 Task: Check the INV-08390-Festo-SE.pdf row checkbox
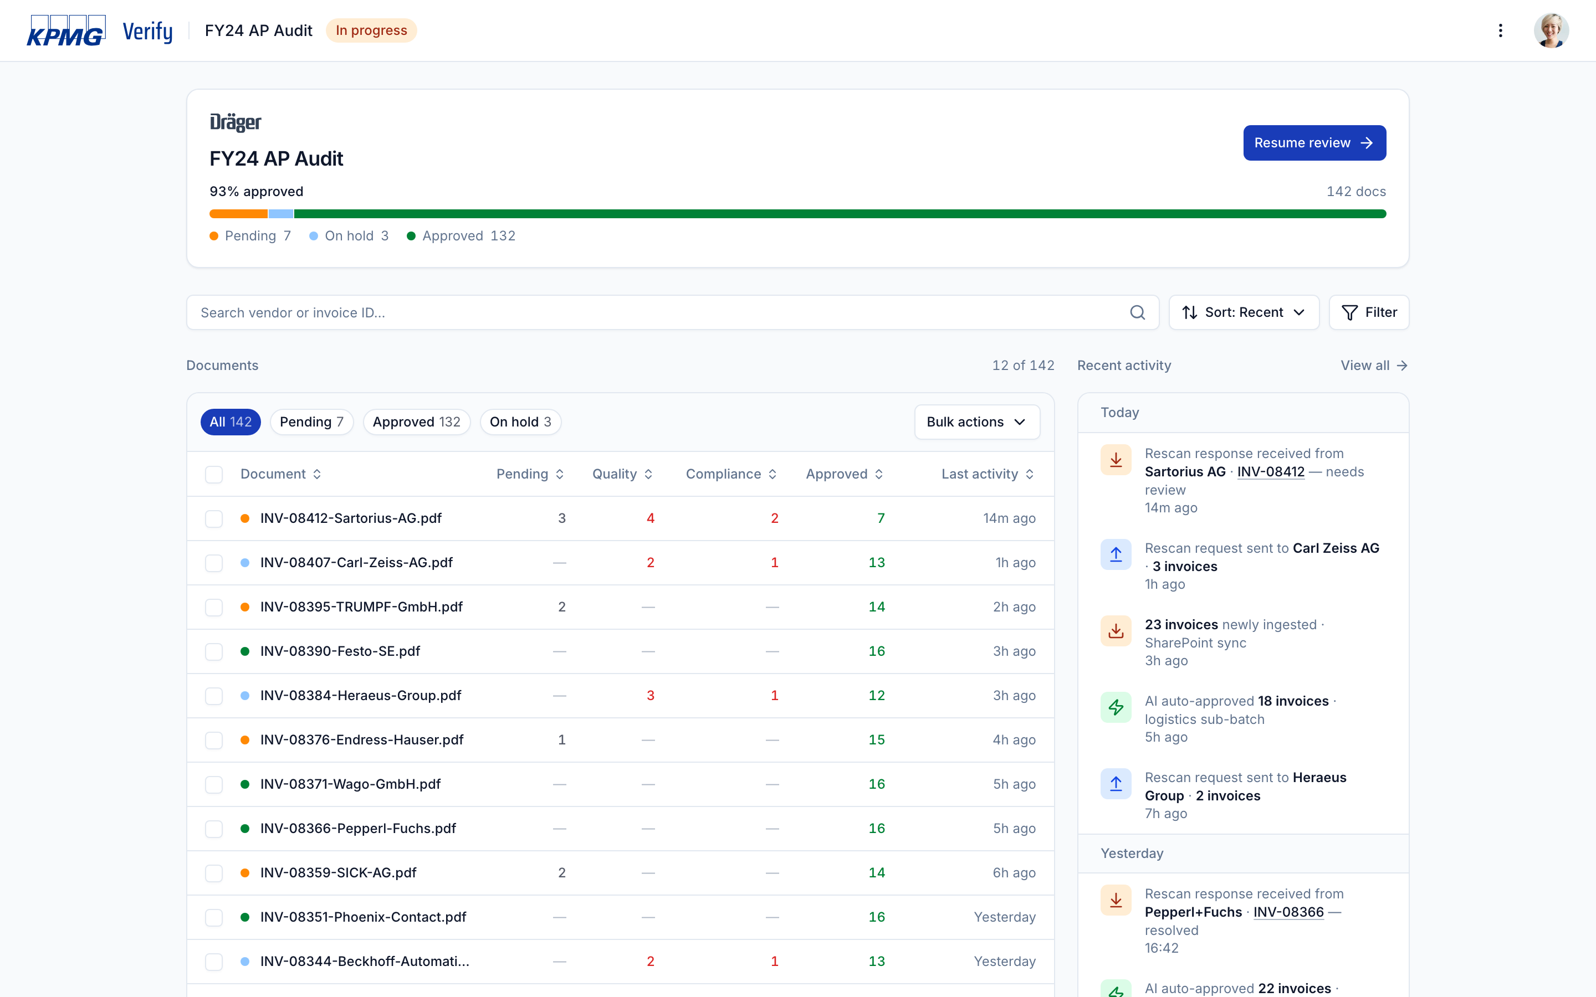tap(214, 651)
